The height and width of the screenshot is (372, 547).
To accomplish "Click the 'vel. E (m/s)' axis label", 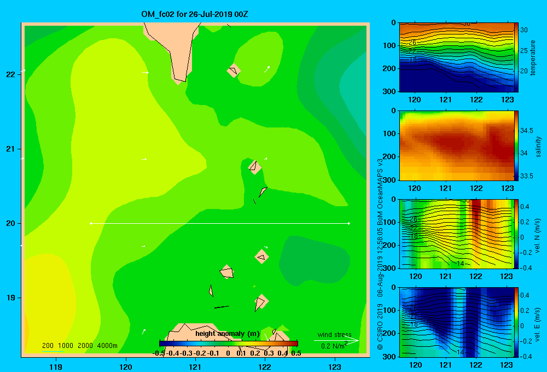I will click(x=538, y=324).
